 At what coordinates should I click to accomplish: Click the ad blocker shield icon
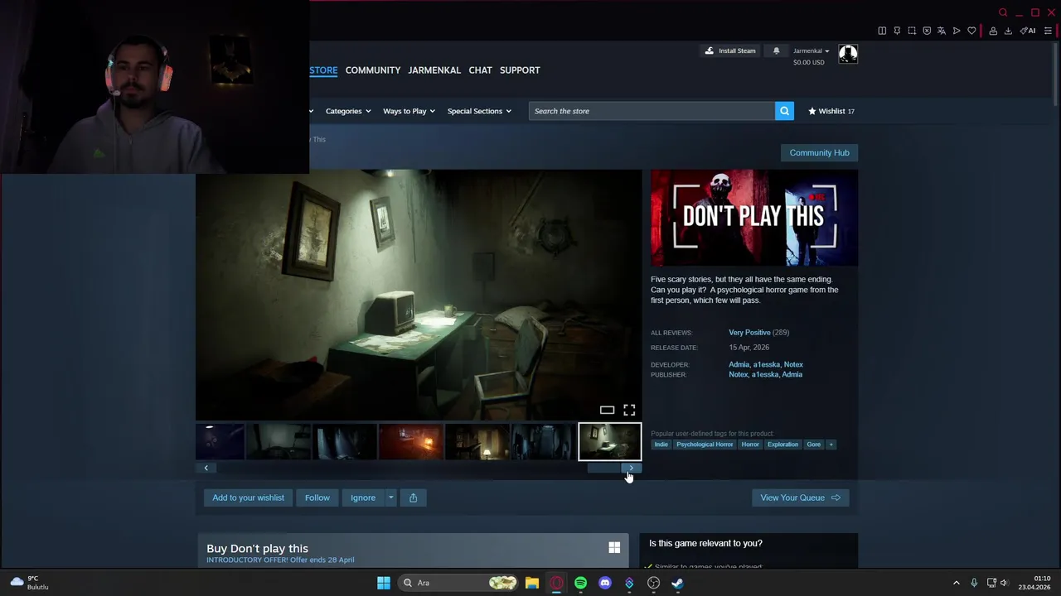click(x=927, y=31)
